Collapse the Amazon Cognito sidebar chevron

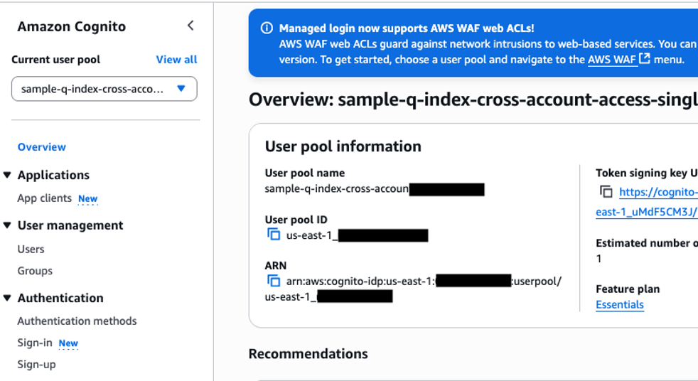(x=190, y=26)
